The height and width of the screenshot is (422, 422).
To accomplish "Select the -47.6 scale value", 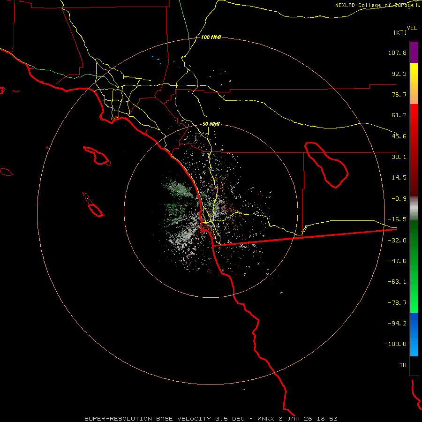I will pyautogui.click(x=397, y=261).
